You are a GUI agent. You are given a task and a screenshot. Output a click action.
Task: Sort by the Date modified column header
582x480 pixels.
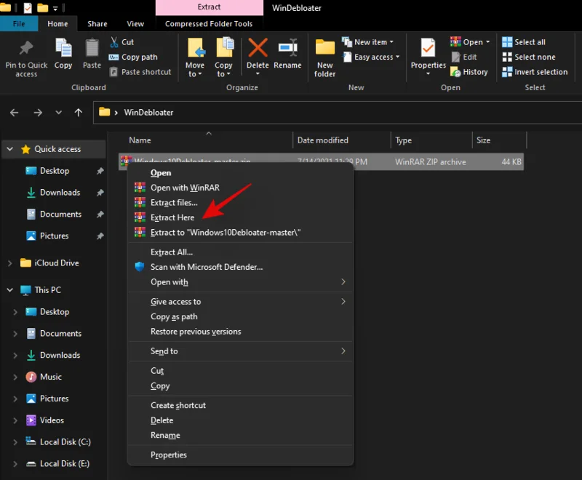pyautogui.click(x=323, y=140)
